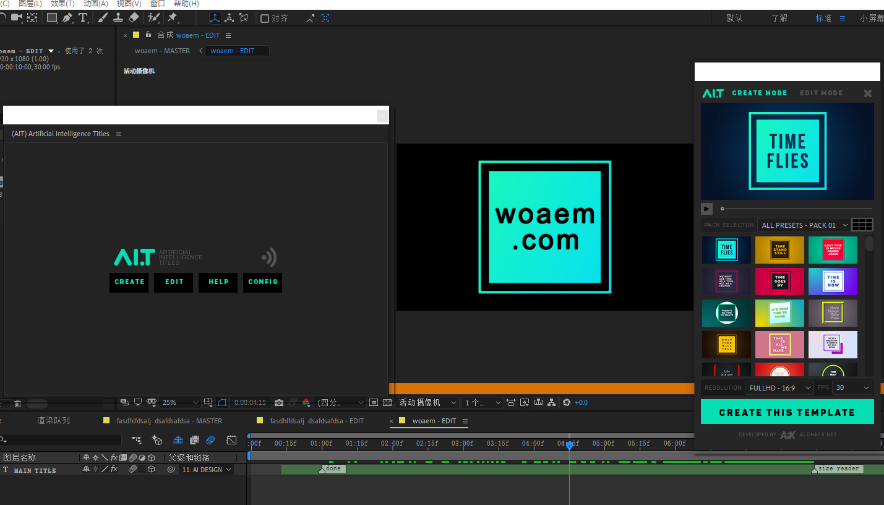
Task: Enable the 对齐 snapping checkbox
Action: point(265,19)
